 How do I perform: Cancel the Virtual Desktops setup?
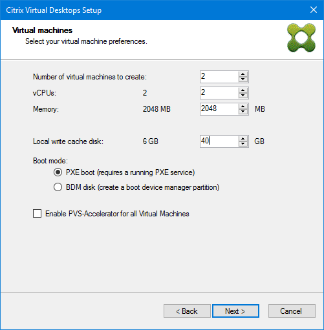click(x=292, y=311)
